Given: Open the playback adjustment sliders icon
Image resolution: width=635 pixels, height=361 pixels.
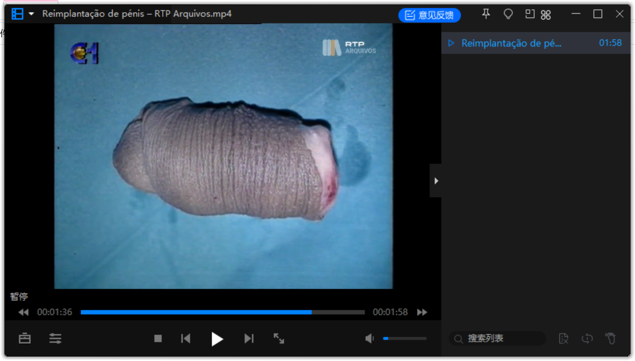Looking at the screenshot, I should pyautogui.click(x=55, y=339).
